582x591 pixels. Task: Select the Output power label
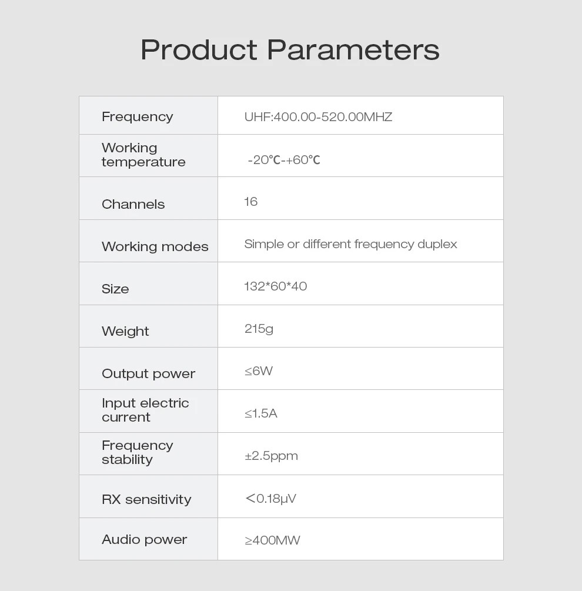pyautogui.click(x=148, y=374)
